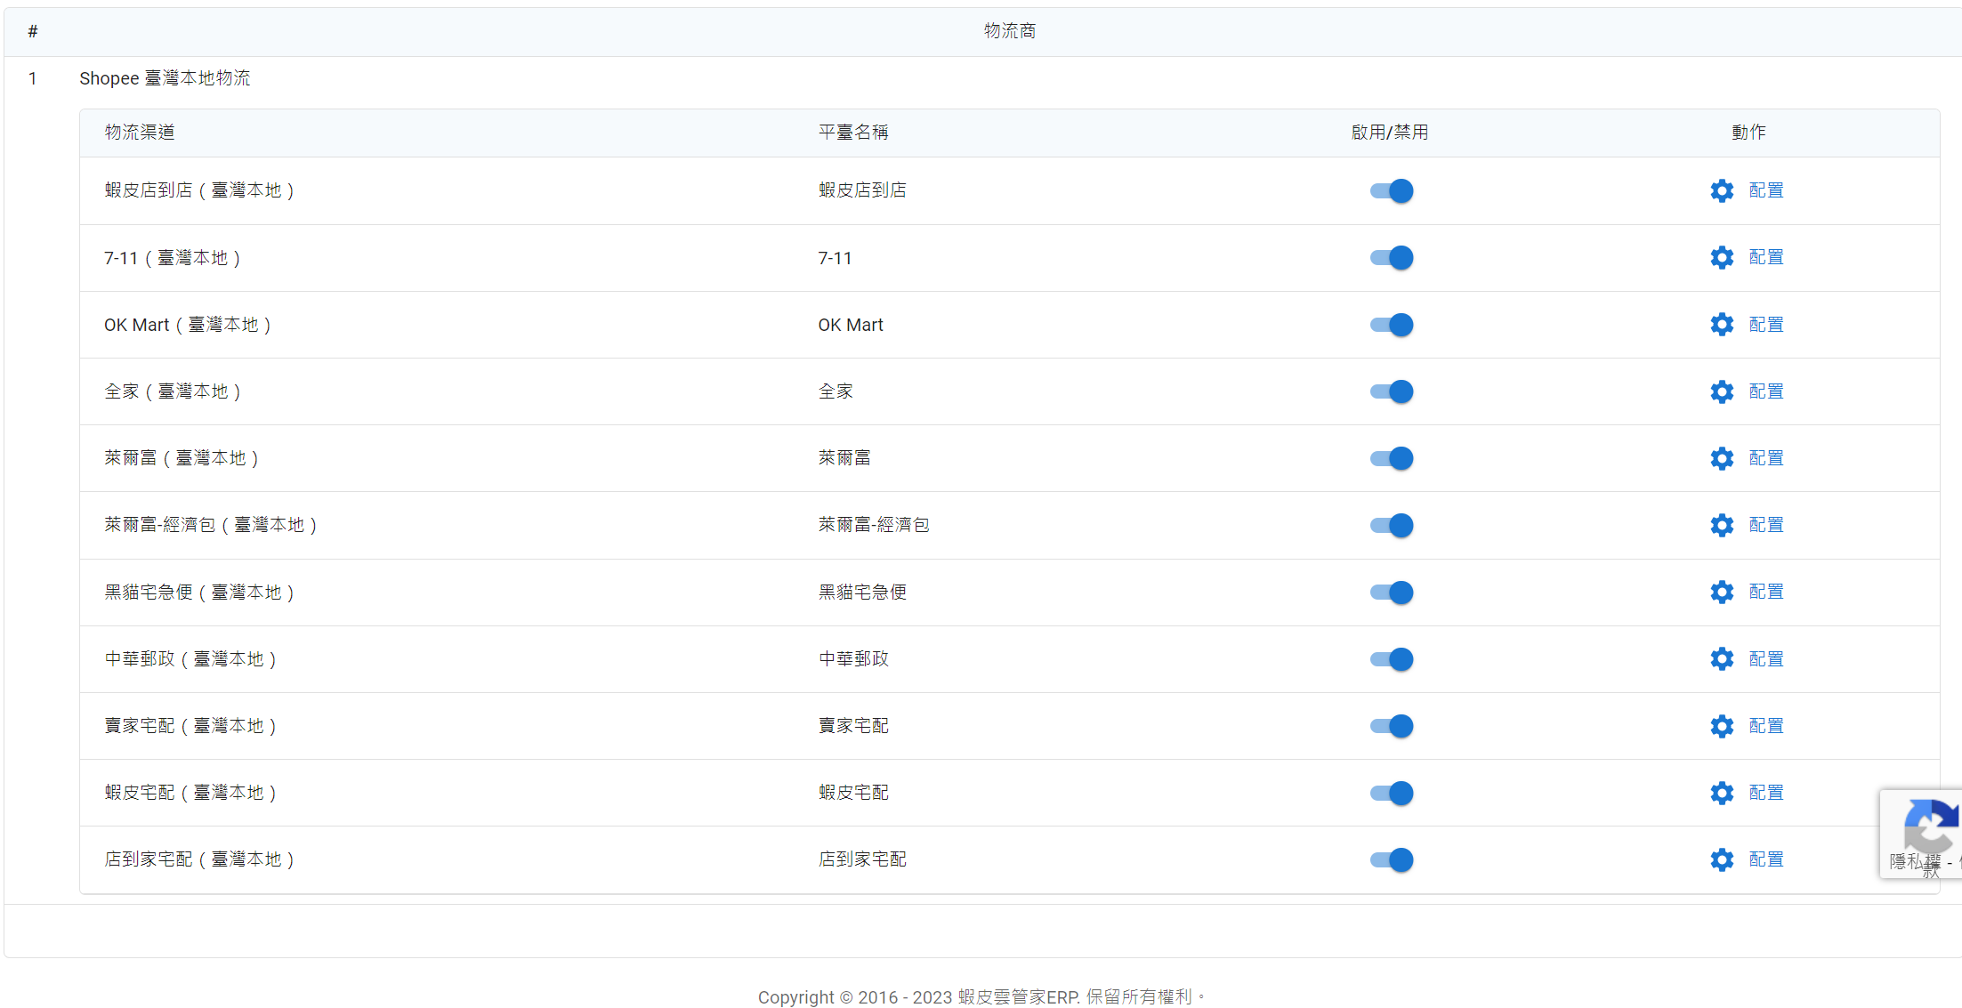Open 配置 link for 蝦皮宅配
The width and height of the screenshot is (1962, 1008).
click(1766, 793)
